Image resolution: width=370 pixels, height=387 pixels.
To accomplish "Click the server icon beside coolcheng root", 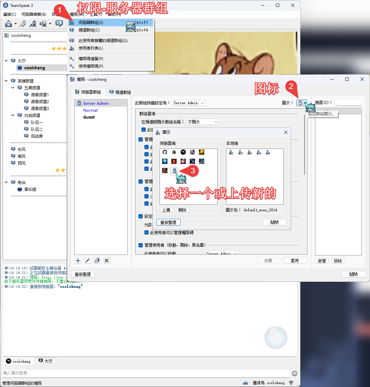I will point(7,35).
